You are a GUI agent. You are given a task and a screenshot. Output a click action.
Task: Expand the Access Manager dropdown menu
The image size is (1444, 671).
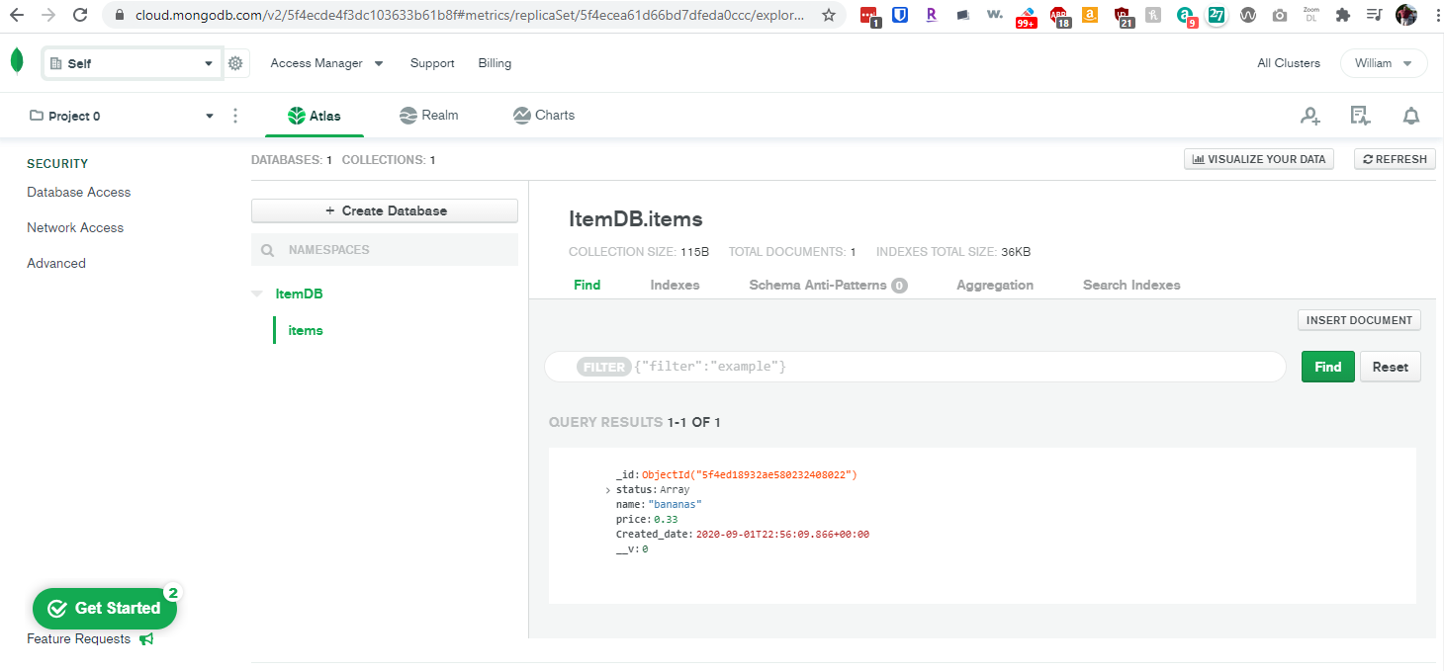click(x=326, y=63)
